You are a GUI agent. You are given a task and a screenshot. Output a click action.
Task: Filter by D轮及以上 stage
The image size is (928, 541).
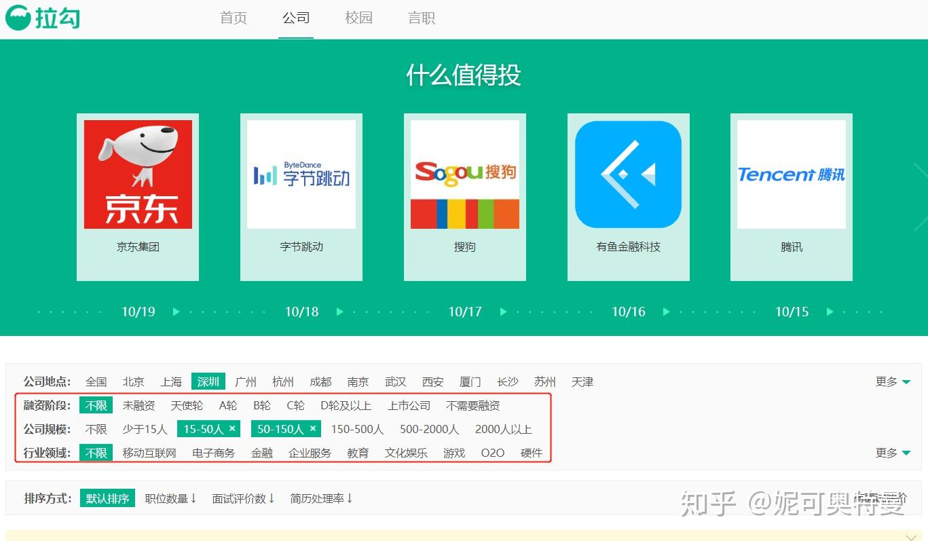[x=346, y=405]
